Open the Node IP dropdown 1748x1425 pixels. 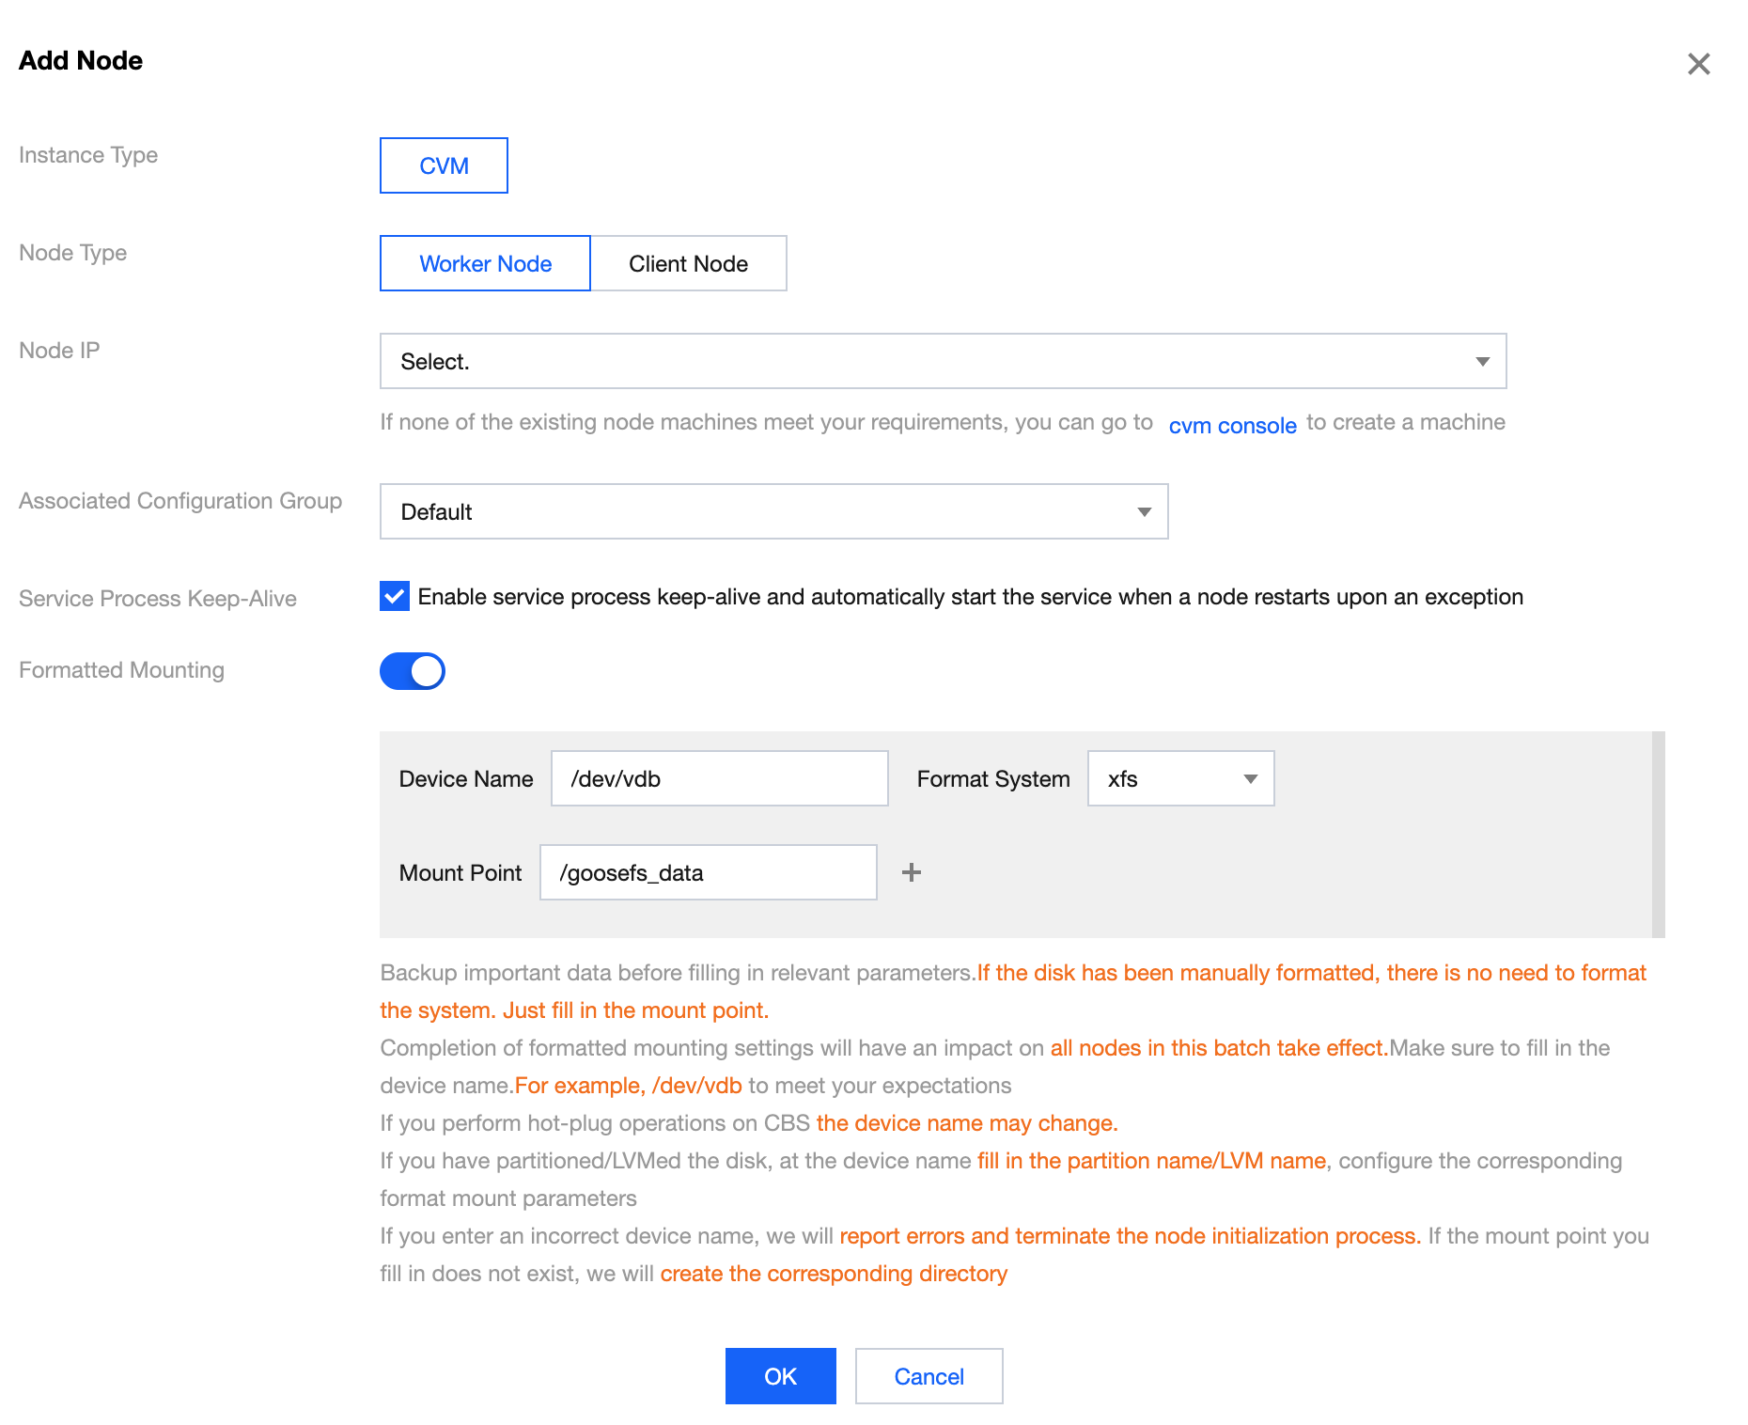942,361
